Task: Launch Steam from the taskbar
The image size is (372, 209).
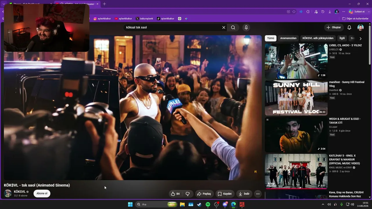Action: tap(199, 204)
